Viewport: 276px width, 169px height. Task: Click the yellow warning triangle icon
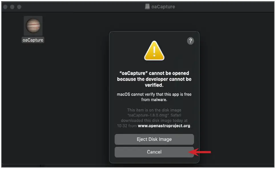pyautogui.click(x=154, y=51)
